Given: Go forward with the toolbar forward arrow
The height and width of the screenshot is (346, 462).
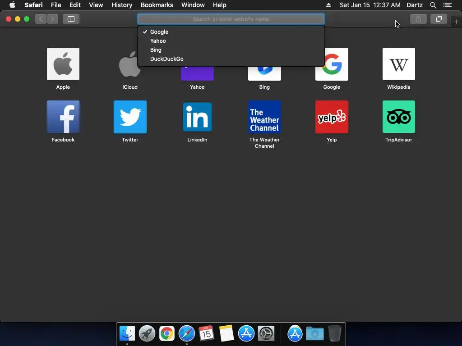Looking at the screenshot, I should 52,19.
